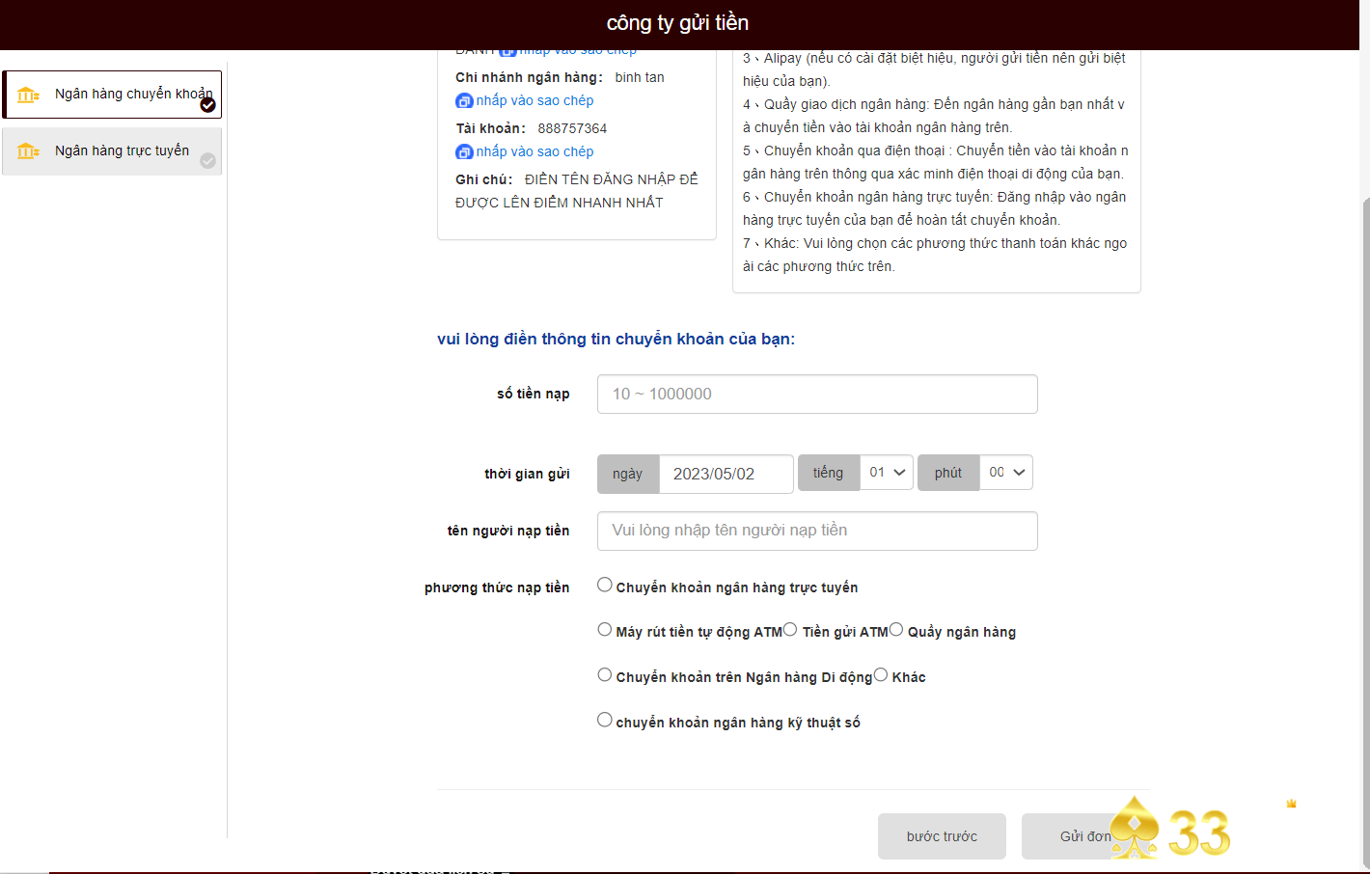Click copy icon under Chi nhánh ngân hàng
The width and height of the screenshot is (1370, 874).
click(x=464, y=101)
